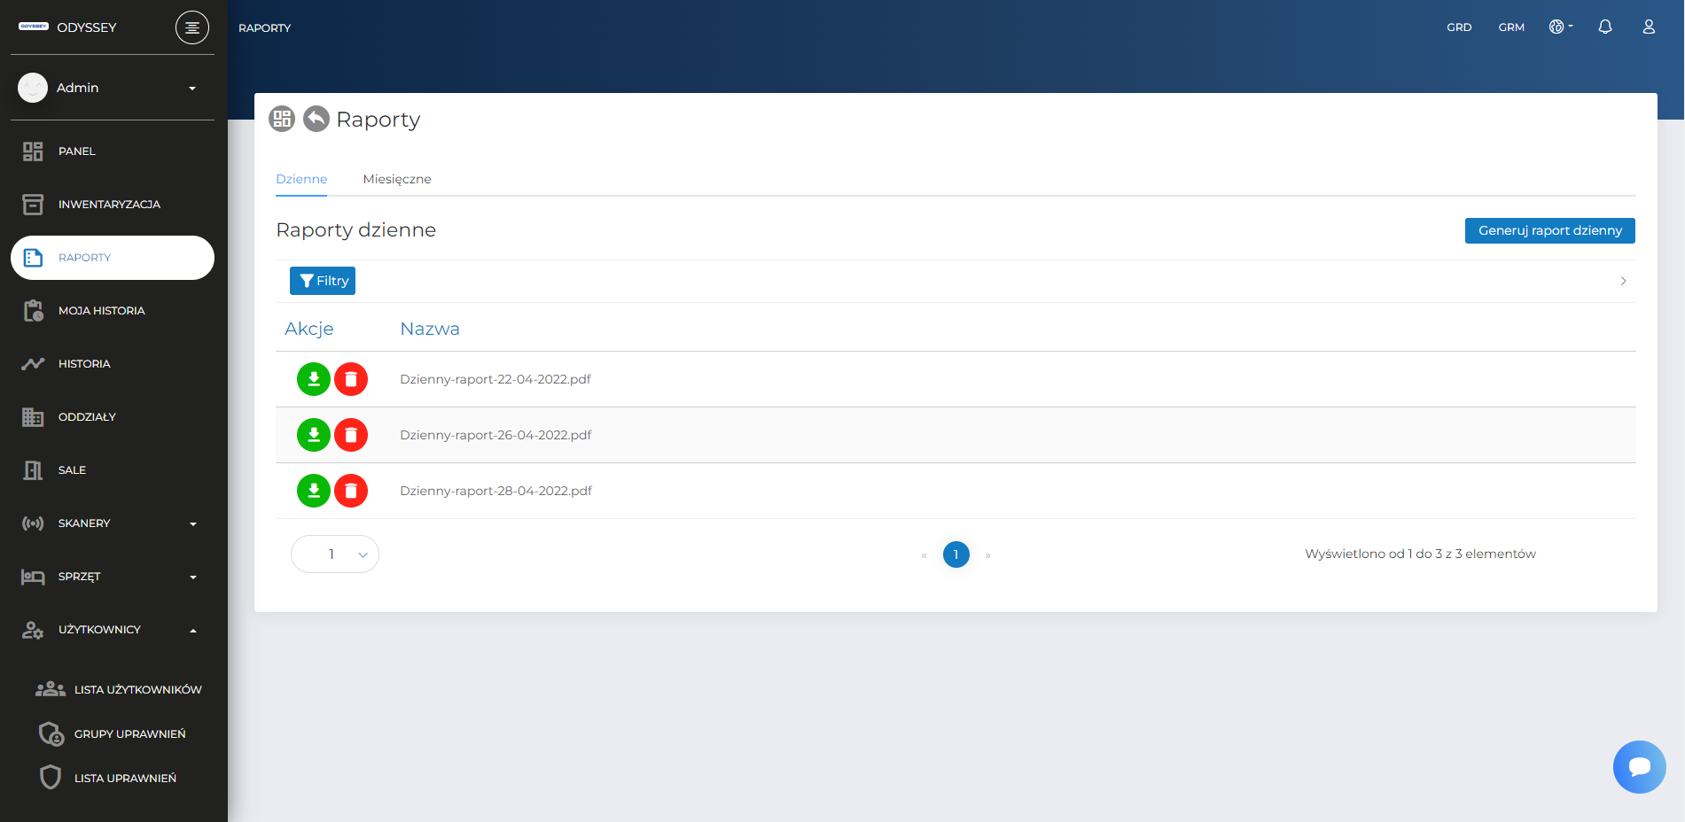
Task: Click the Historia chart line icon
Action: click(x=33, y=364)
